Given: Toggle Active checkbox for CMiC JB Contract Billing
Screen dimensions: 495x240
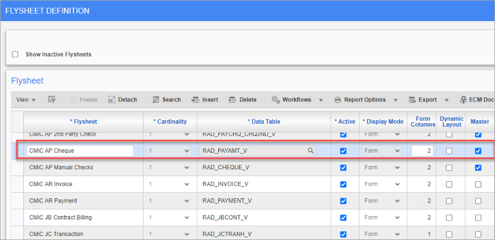Looking at the screenshot, I should [x=343, y=218].
